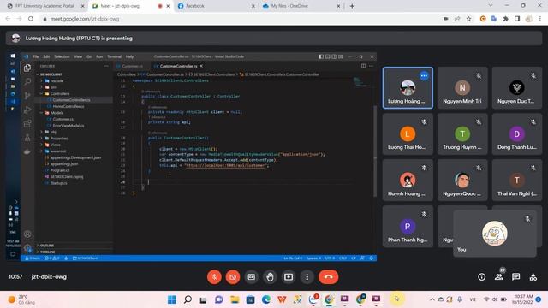This screenshot has width=548, height=308.
Task: Open Chrome extensions puzzle icon
Action: pyautogui.click(x=506, y=19)
